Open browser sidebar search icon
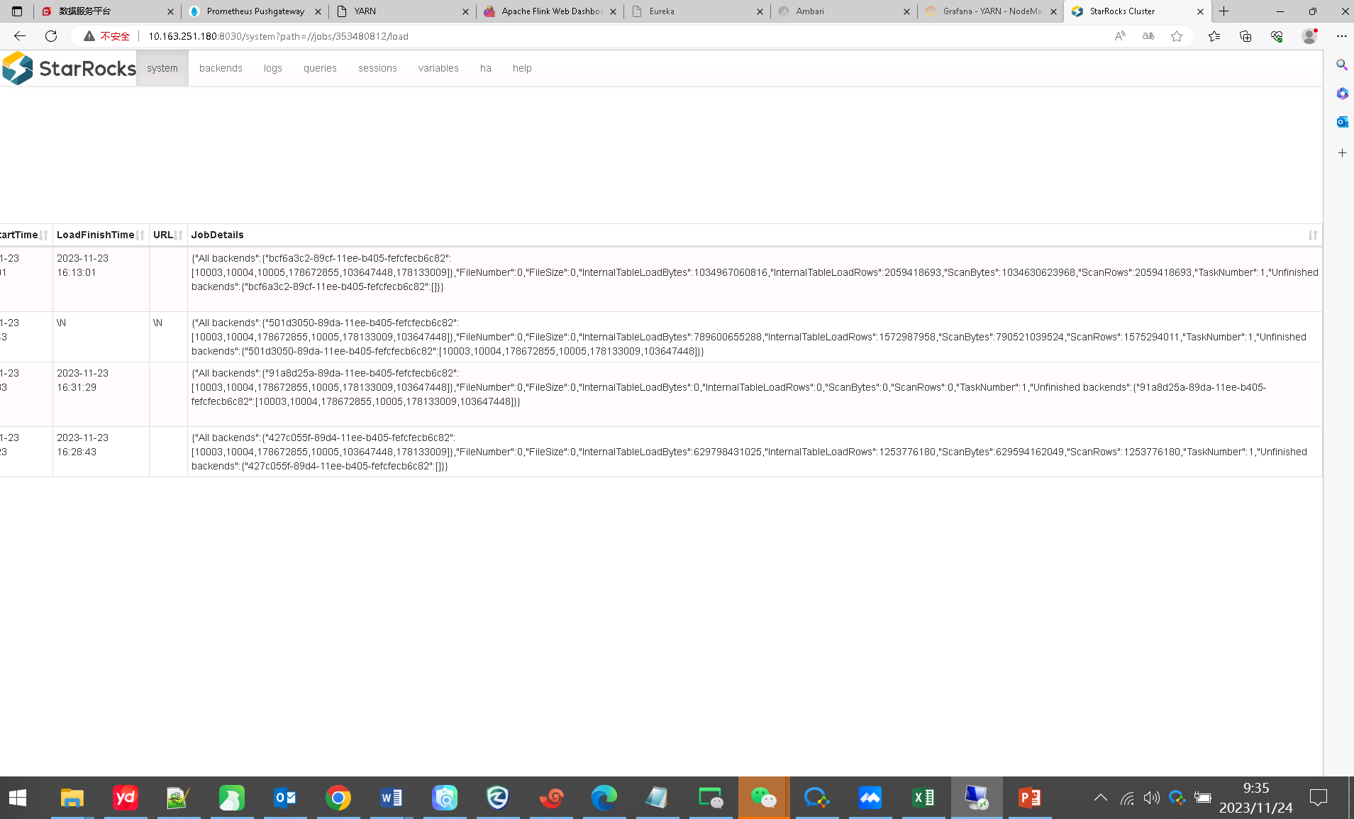Screen dimensions: 1354x819 [x=1342, y=65]
